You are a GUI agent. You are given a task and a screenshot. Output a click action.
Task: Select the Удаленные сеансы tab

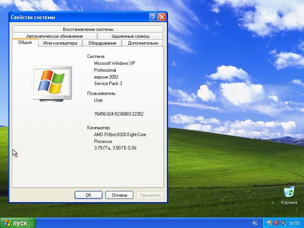pyautogui.click(x=130, y=36)
